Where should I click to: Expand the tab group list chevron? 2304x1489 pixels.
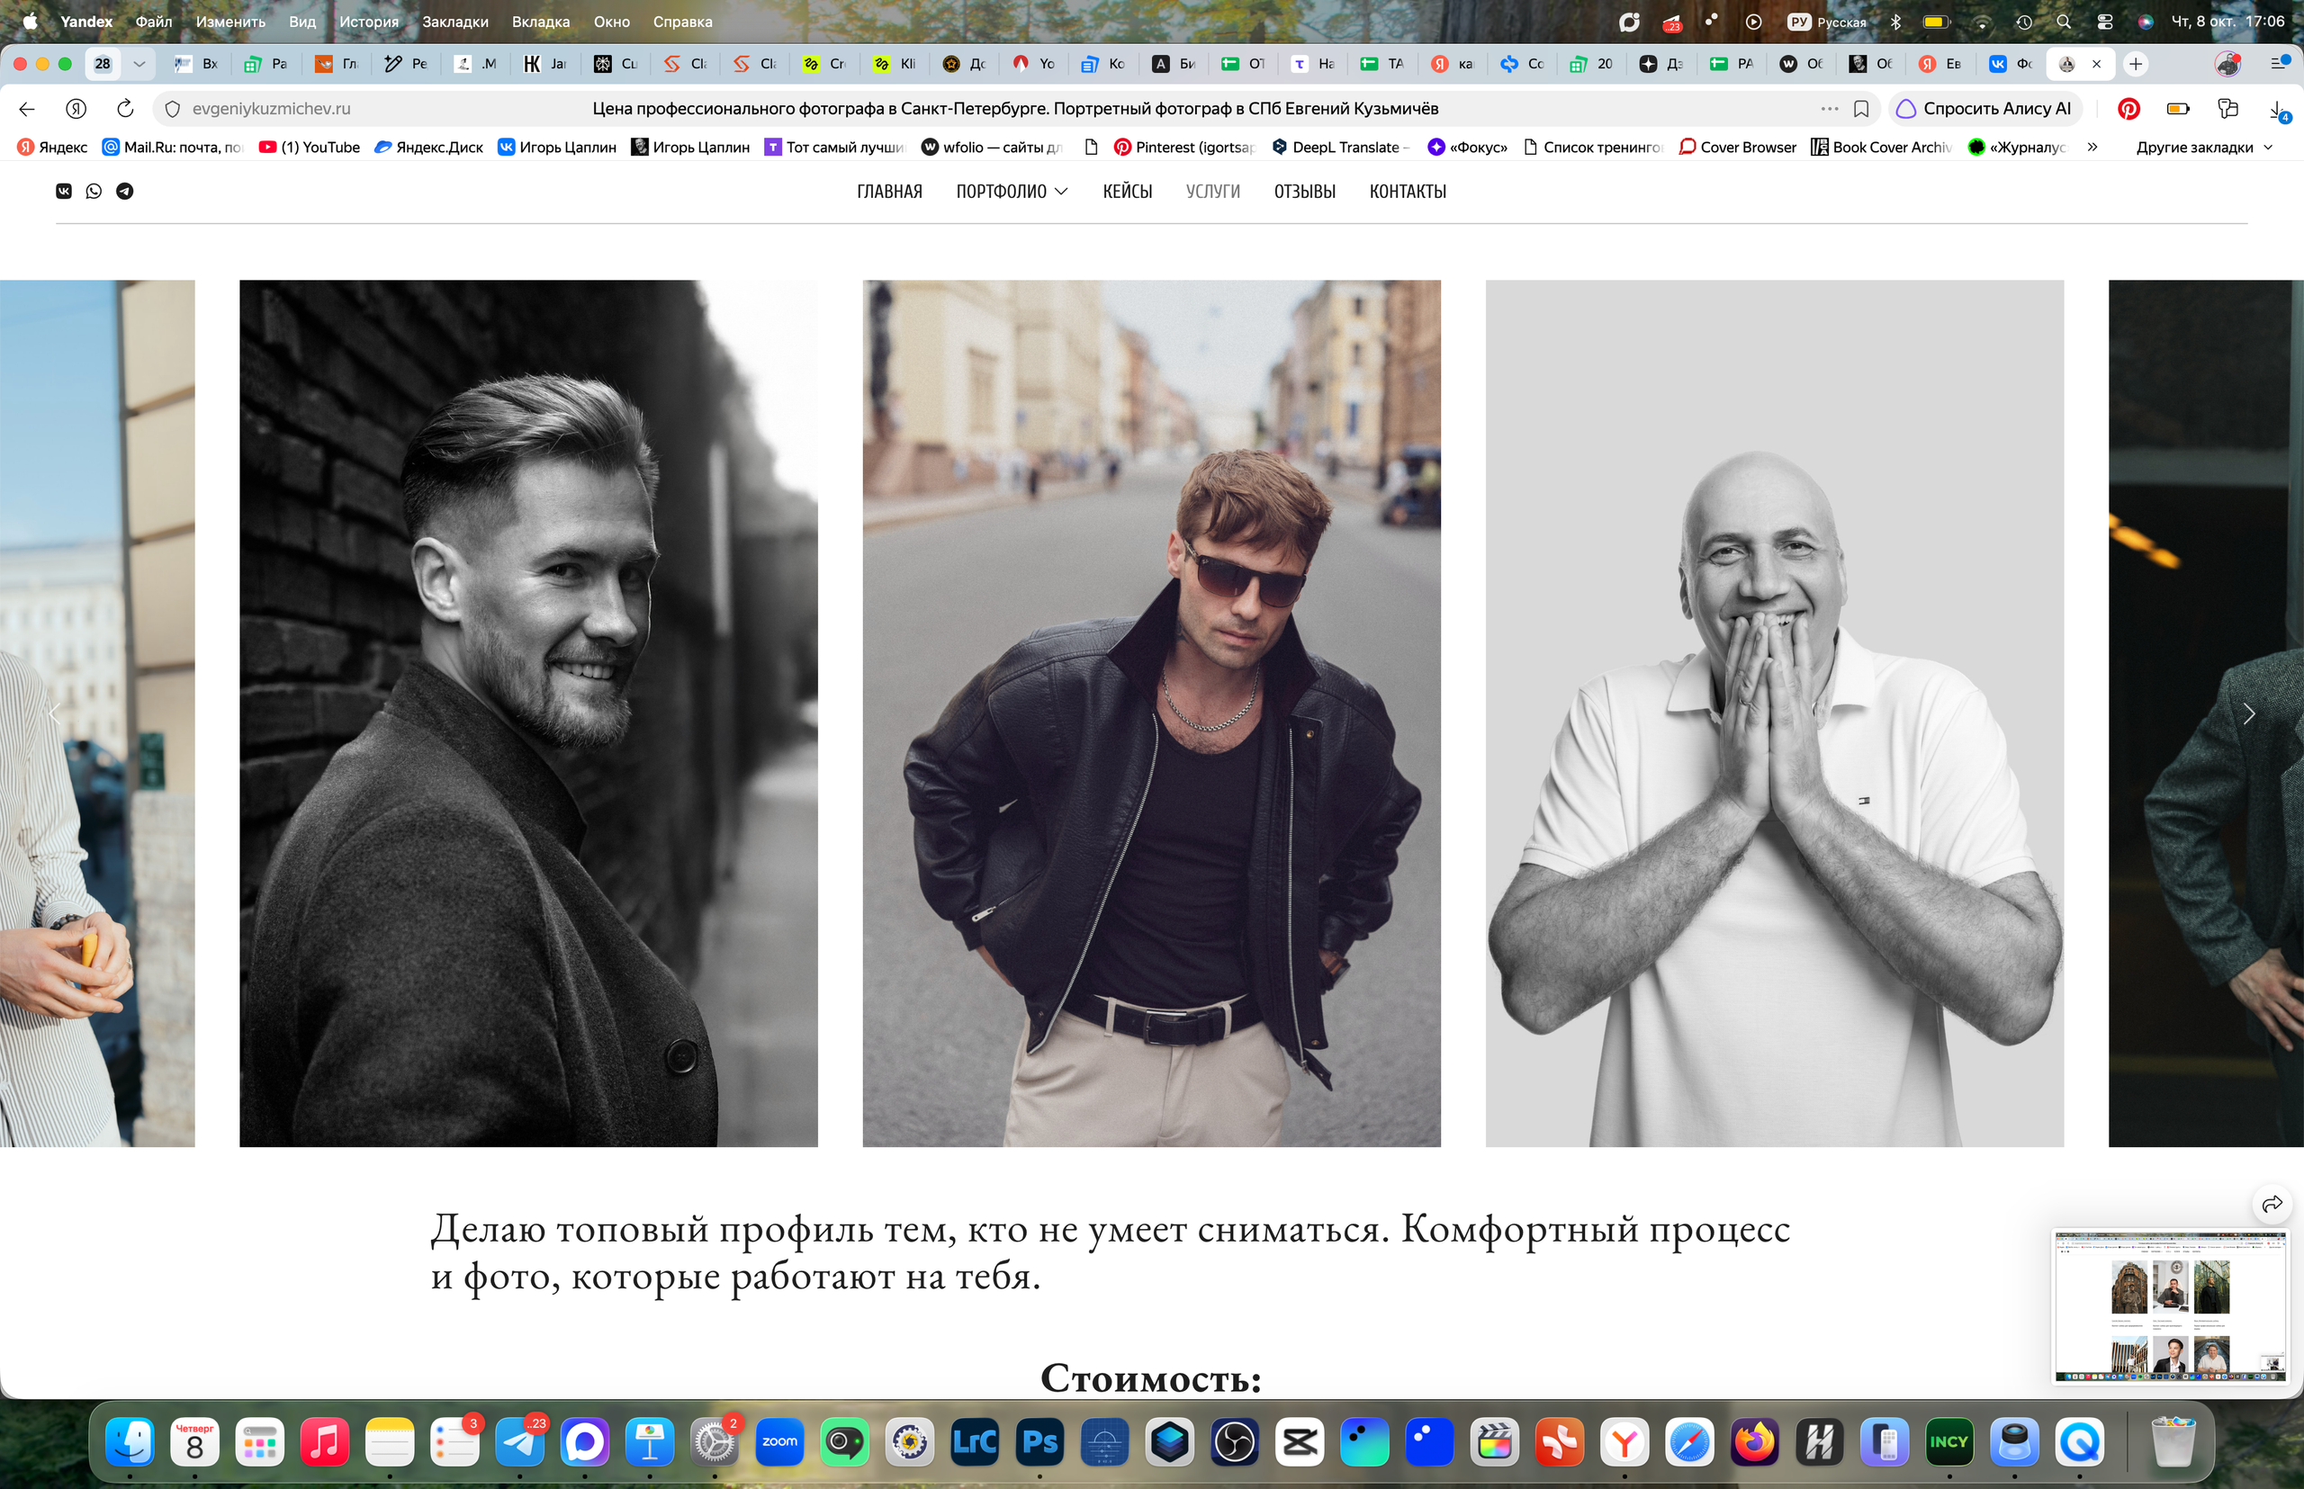(x=139, y=64)
